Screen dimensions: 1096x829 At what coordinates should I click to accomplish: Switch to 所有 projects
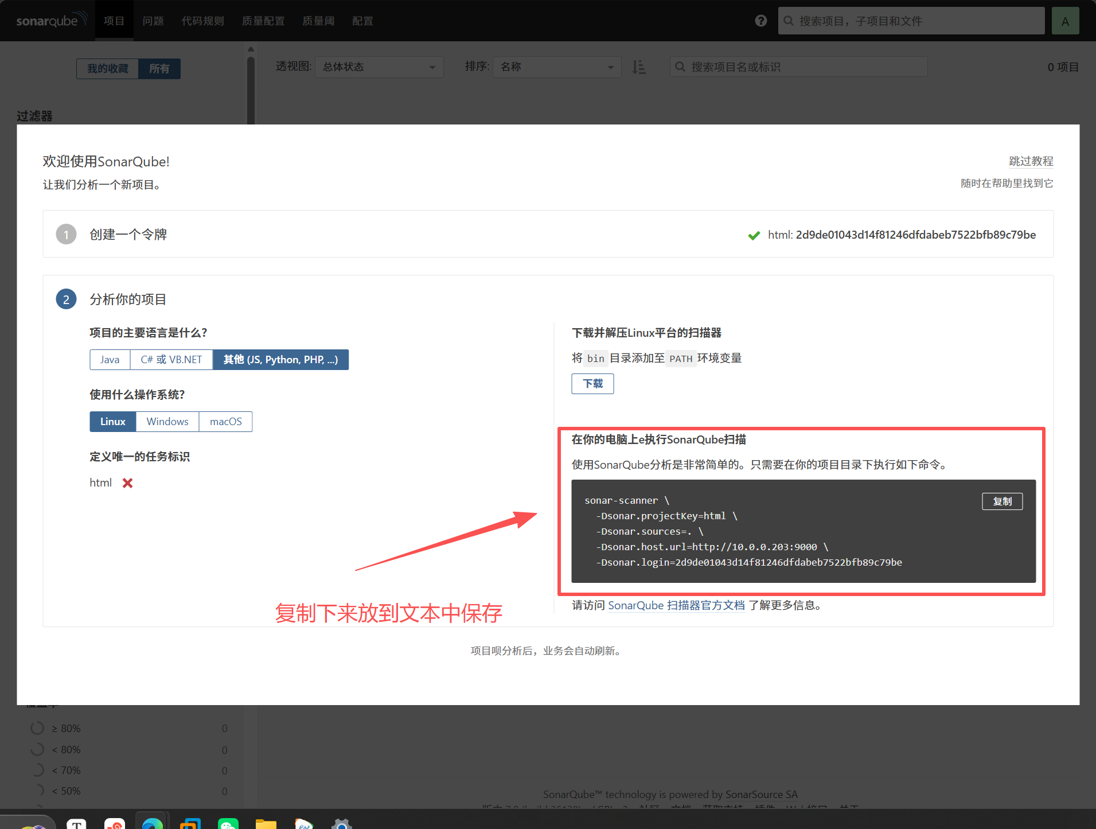point(159,69)
